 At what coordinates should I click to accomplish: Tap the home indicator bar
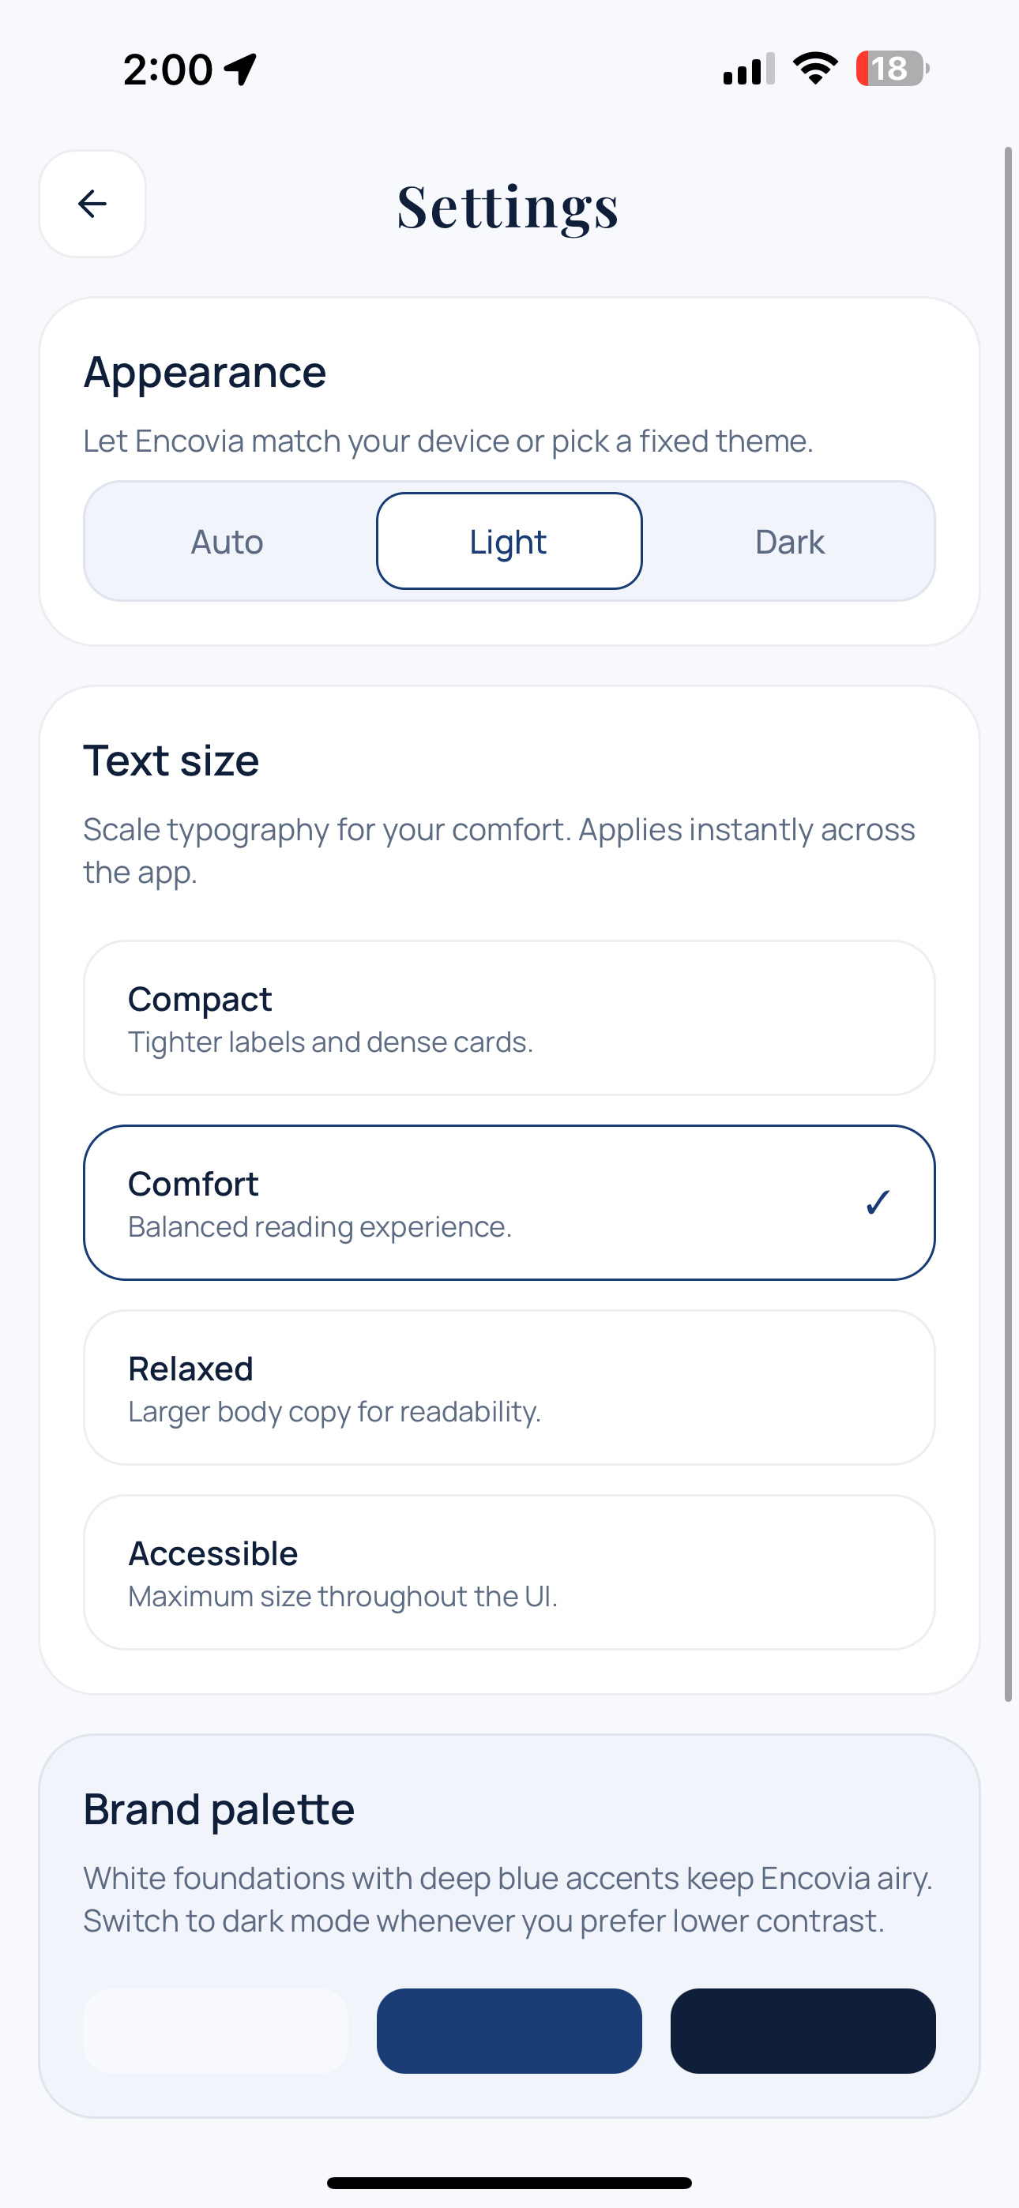click(x=509, y=2182)
